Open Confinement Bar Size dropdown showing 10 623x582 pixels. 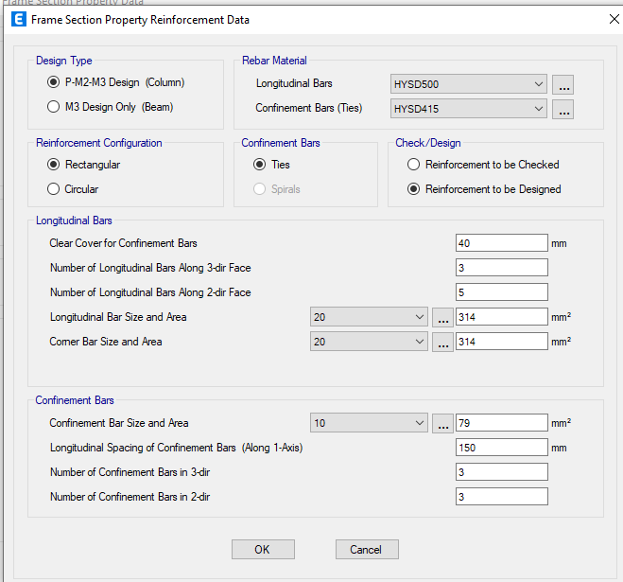click(369, 422)
